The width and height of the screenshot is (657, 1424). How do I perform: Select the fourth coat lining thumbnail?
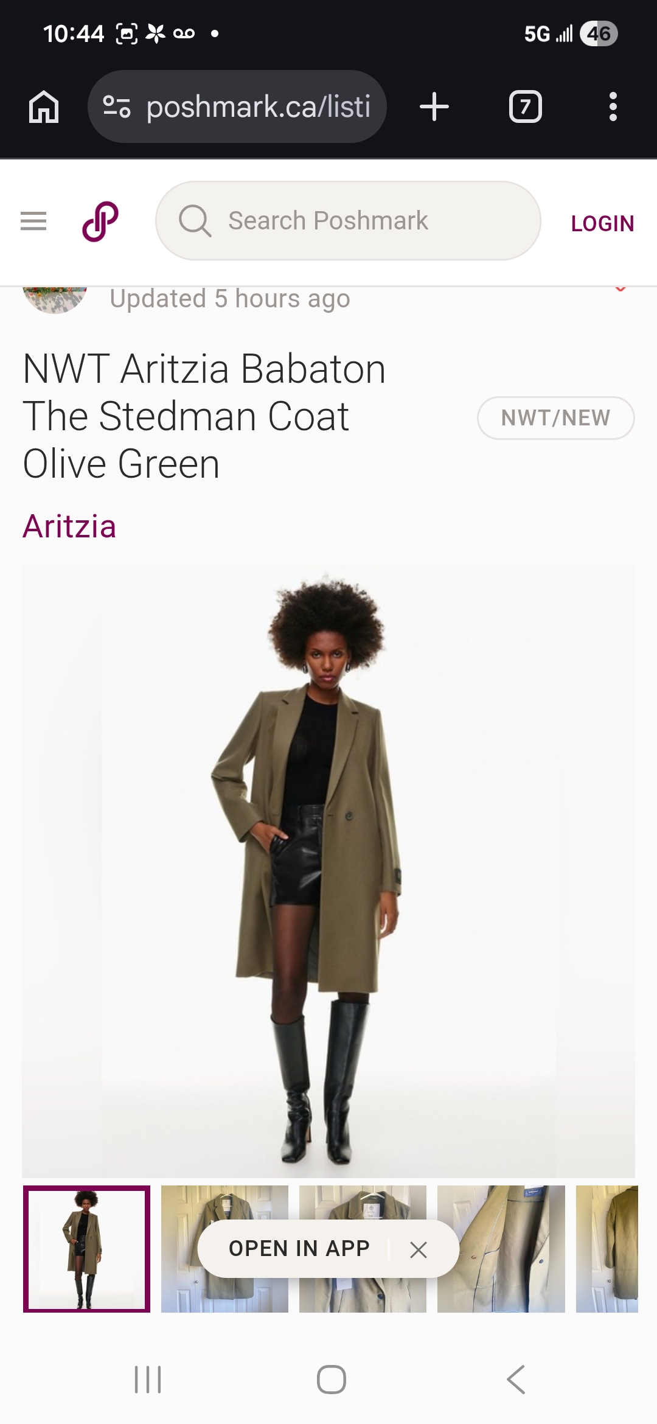(501, 1249)
